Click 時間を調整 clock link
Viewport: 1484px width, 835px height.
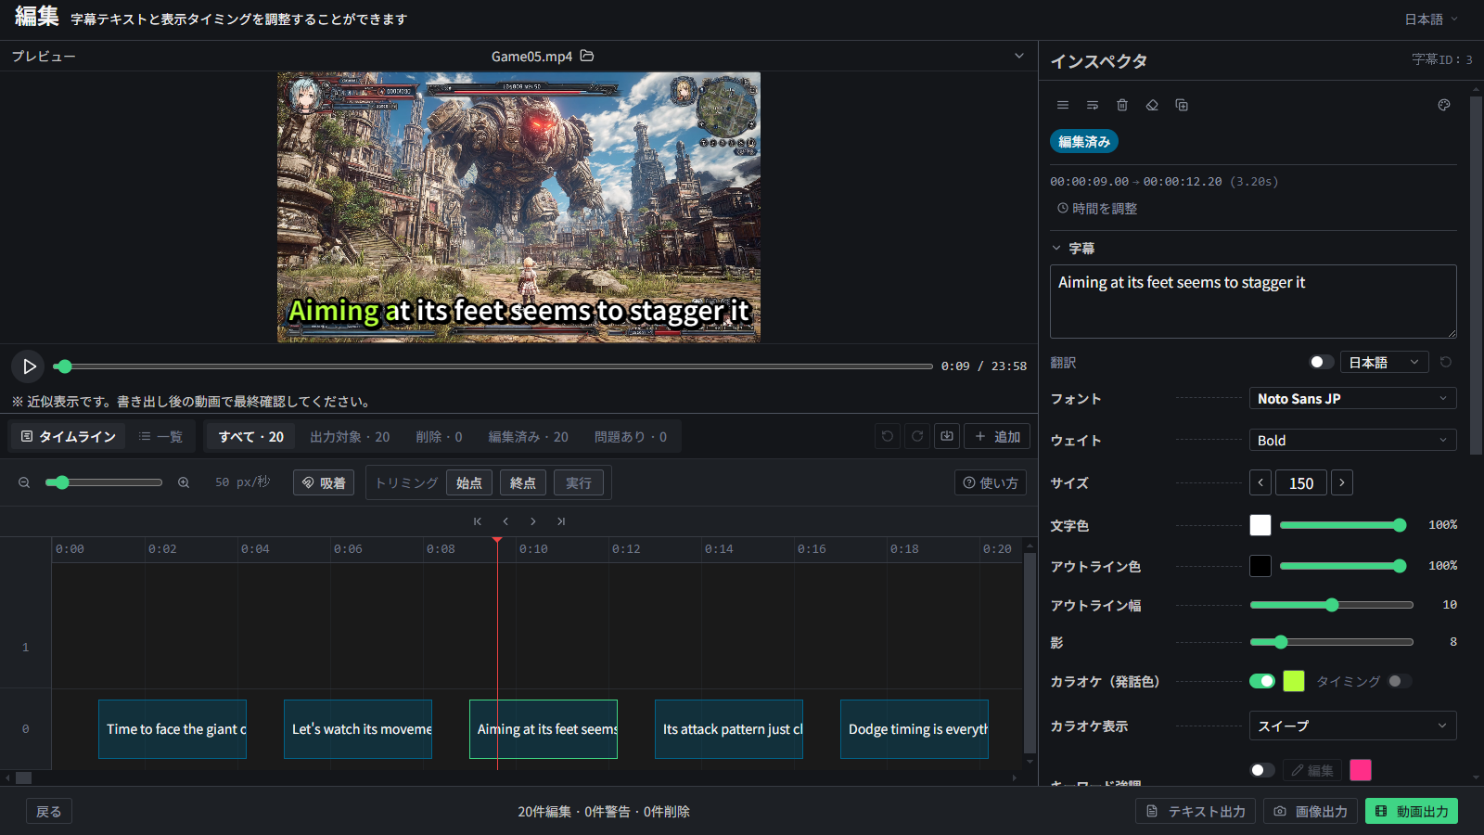pyautogui.click(x=1097, y=209)
